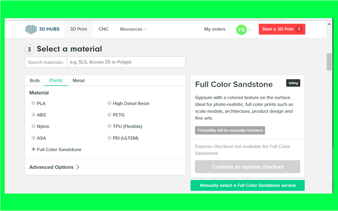Click the Jetting technology badge
Screen dimensions: 338x211
pyautogui.click(x=293, y=83)
